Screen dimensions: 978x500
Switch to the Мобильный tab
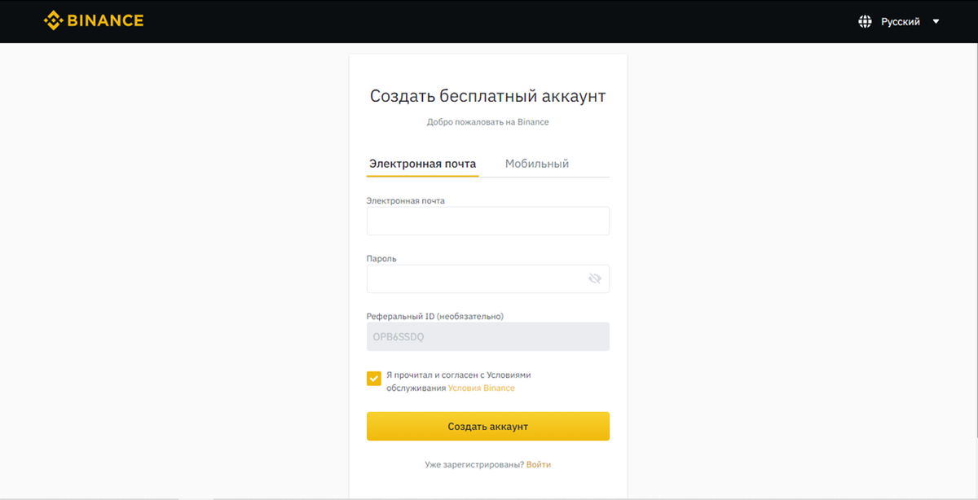click(537, 164)
